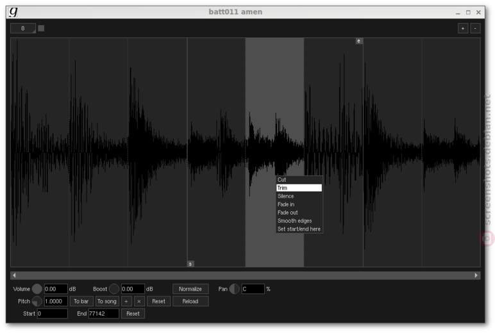The height and width of the screenshot is (333, 495).
Task: Open the grid value 8 dropdown
Action: [x=23, y=28]
